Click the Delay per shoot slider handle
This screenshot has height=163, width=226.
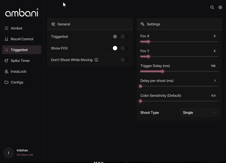(x=140, y=86)
